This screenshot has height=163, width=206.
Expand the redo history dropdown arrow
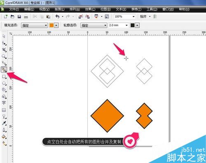(73, 16)
